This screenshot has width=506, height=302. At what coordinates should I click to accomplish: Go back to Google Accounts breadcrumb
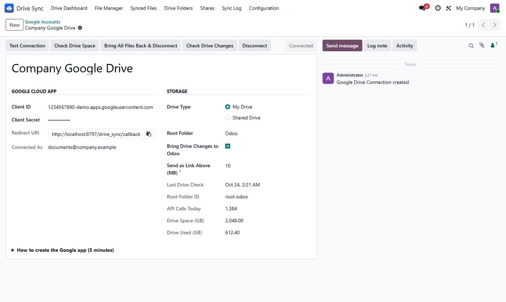(43, 22)
